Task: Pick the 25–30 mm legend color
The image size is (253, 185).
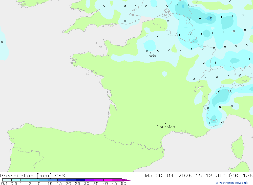Action: coord(80,180)
